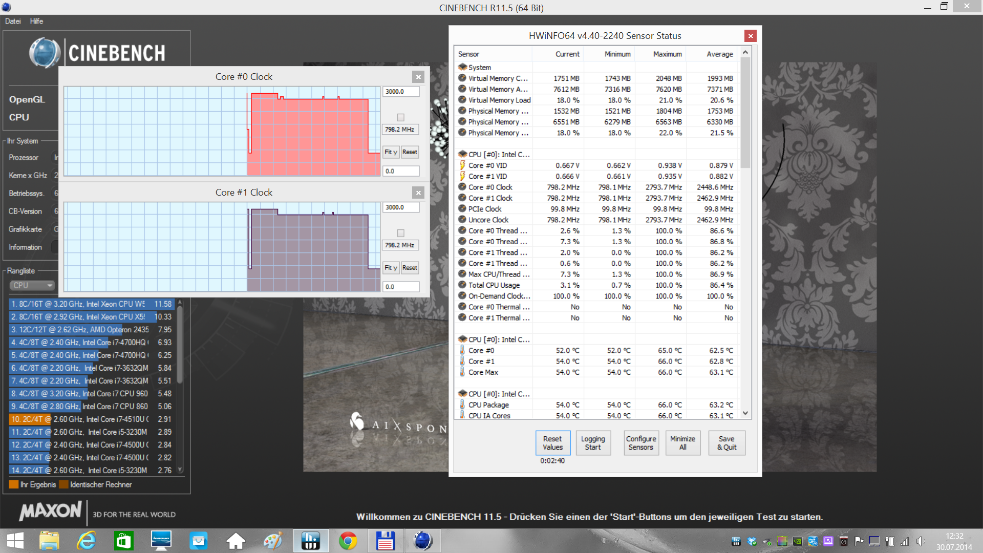983x553 pixels.
Task: Open the Windows Store taskbar icon
Action: tap(124, 541)
